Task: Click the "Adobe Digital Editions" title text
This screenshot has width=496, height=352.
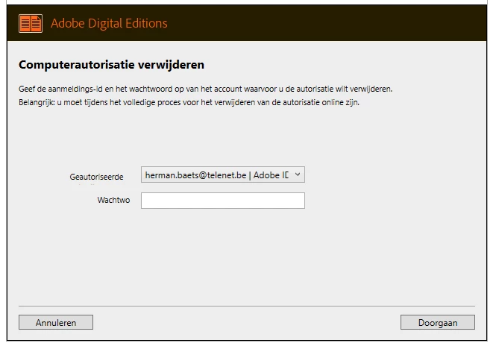Action: [x=109, y=23]
